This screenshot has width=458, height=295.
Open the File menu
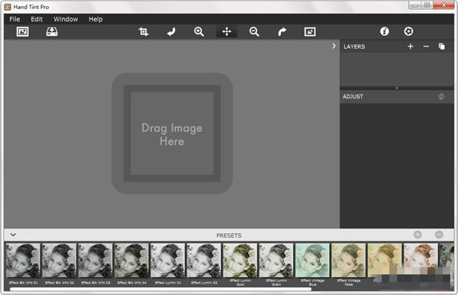click(x=15, y=19)
